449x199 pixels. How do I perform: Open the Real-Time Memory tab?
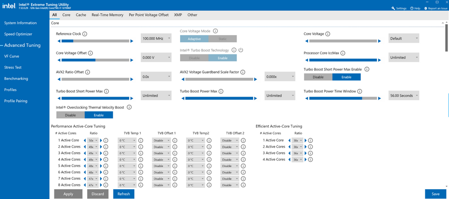(x=108, y=15)
